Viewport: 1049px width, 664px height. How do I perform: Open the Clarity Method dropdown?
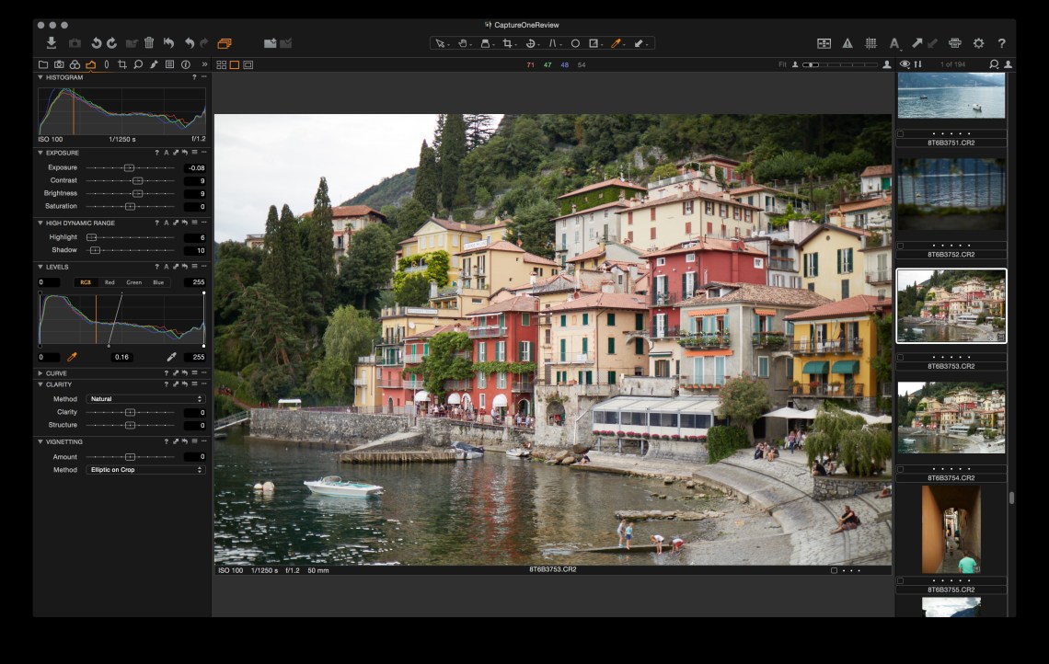pos(145,399)
